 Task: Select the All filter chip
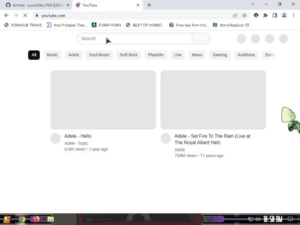(34, 55)
